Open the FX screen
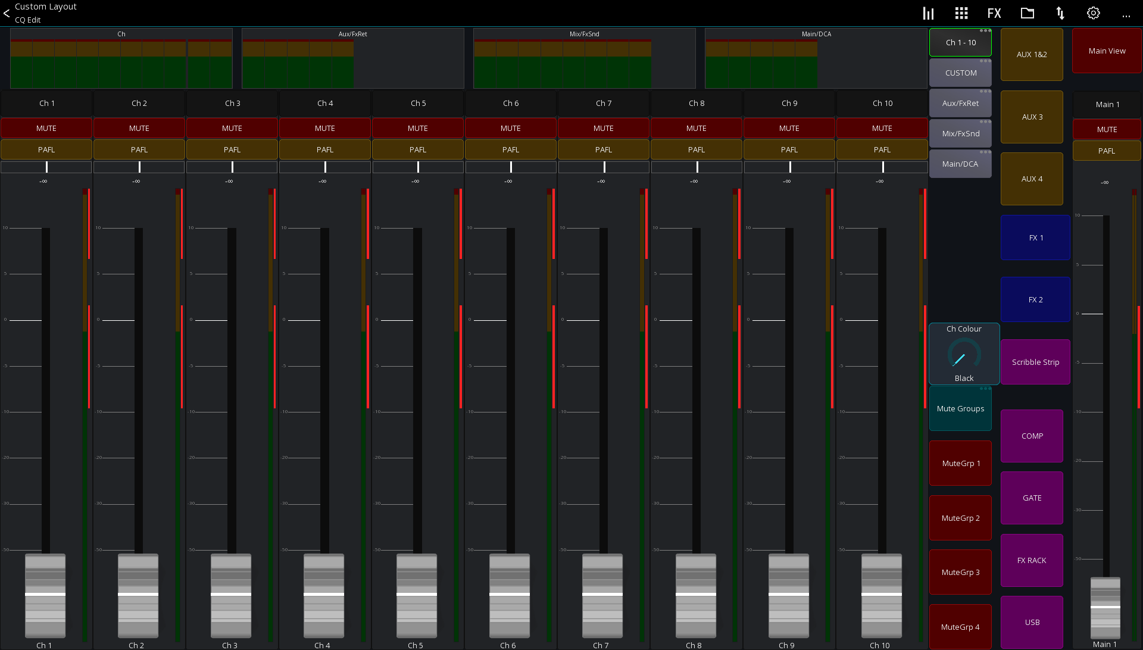 (994, 12)
